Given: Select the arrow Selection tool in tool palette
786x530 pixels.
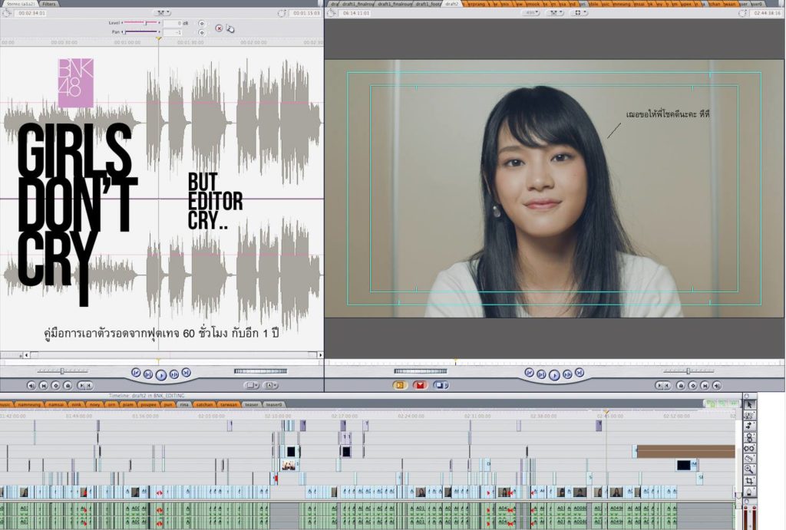Looking at the screenshot, I should [749, 404].
